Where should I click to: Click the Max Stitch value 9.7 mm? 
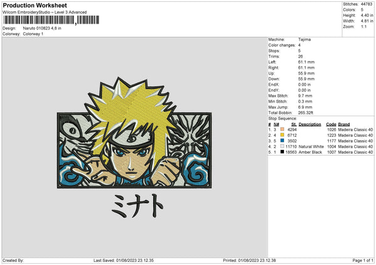pyautogui.click(x=305, y=96)
